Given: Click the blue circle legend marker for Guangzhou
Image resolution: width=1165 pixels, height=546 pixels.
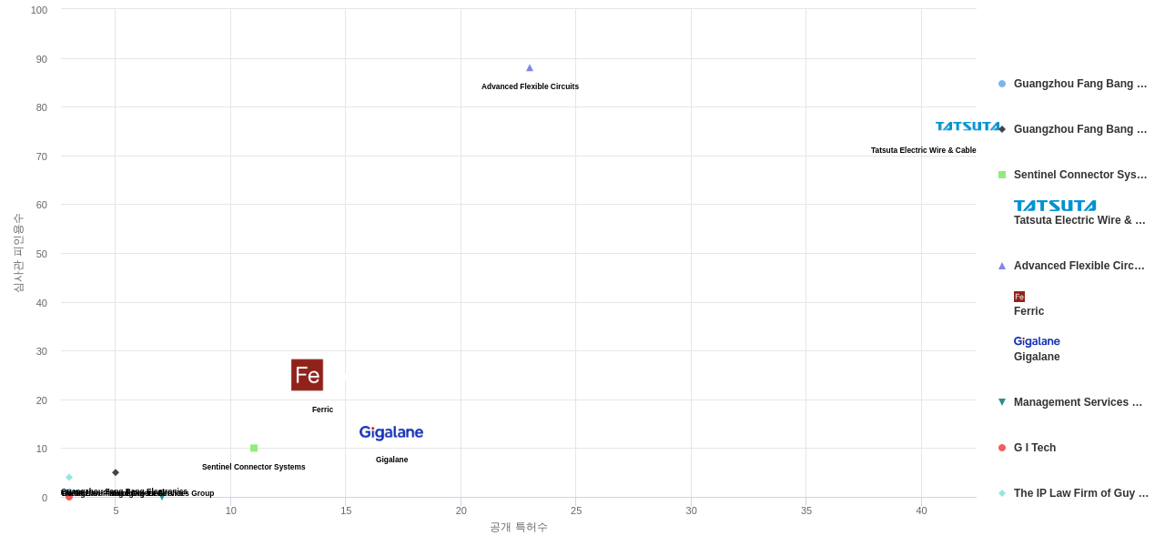Looking at the screenshot, I should click(1002, 84).
